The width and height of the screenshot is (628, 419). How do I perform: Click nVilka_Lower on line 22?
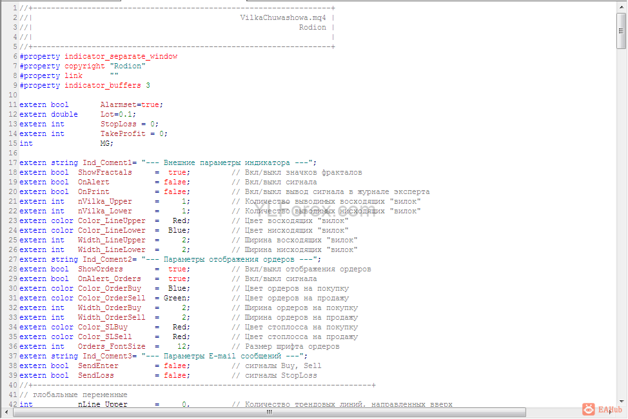point(104,211)
